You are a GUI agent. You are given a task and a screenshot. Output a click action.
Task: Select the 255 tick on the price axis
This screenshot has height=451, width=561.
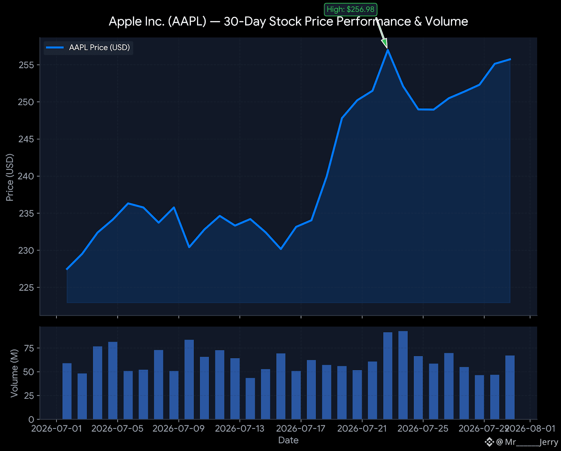point(26,65)
